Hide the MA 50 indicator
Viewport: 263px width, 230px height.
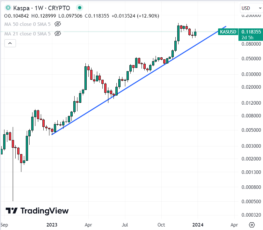[58, 24]
